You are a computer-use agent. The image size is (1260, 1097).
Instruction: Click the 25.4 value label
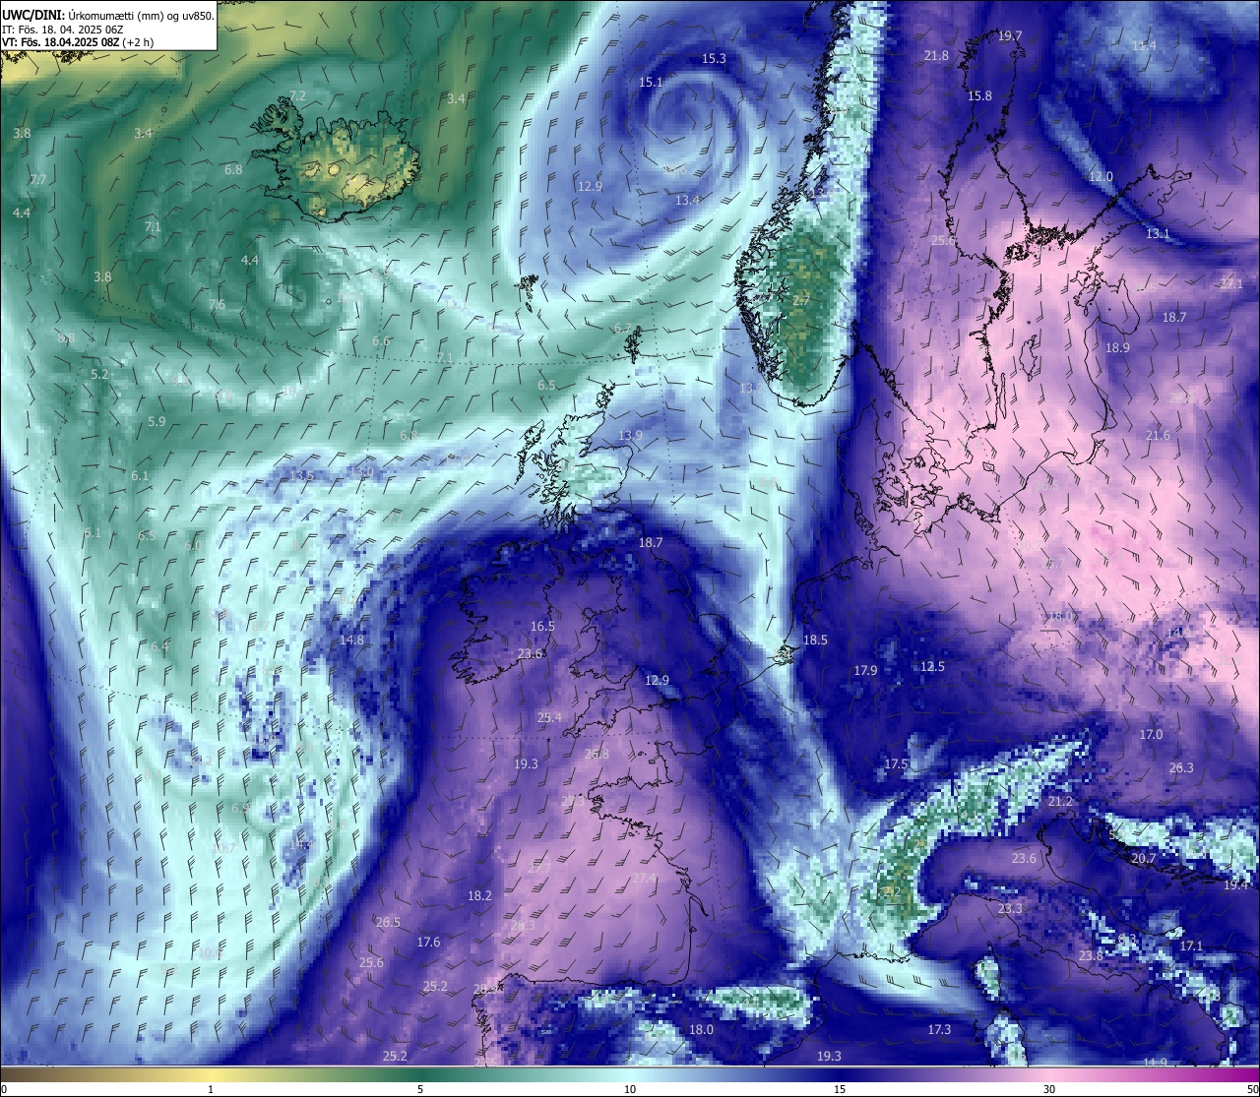[x=549, y=717]
